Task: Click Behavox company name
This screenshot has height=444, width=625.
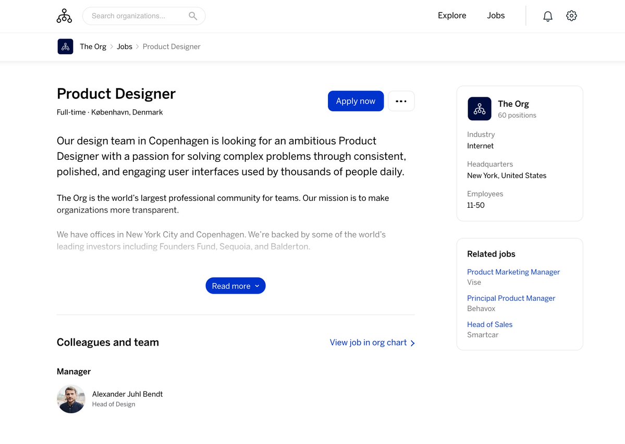Action: click(481, 308)
